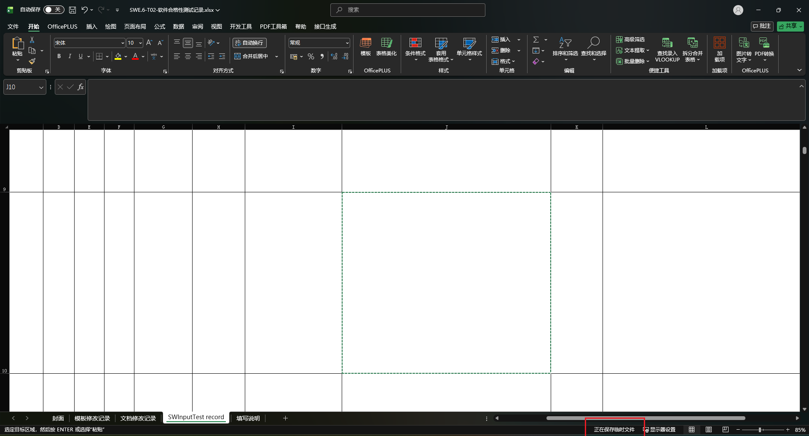Click the Sort and Filter icon
This screenshot has width=809, height=436.
[565, 43]
